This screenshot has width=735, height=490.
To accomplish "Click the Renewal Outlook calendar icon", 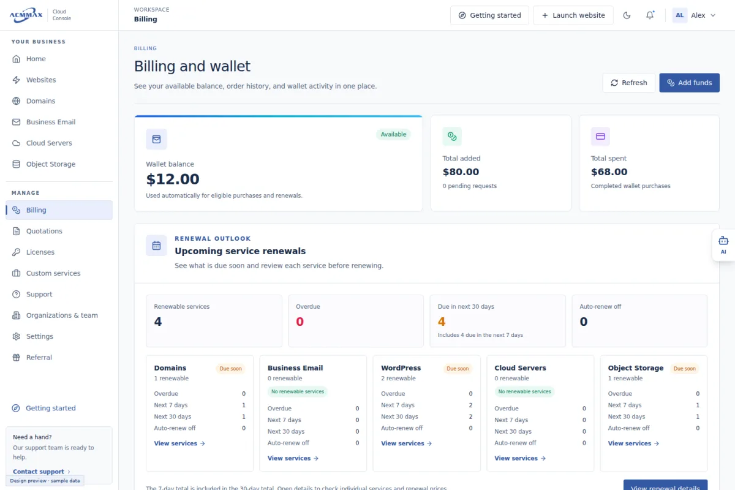I will [x=156, y=246].
